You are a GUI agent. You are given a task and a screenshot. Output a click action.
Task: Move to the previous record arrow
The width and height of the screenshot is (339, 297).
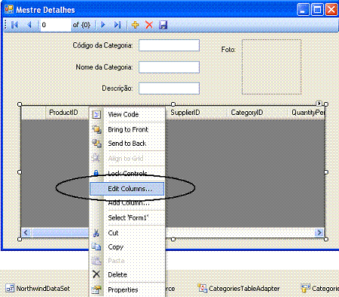point(30,25)
